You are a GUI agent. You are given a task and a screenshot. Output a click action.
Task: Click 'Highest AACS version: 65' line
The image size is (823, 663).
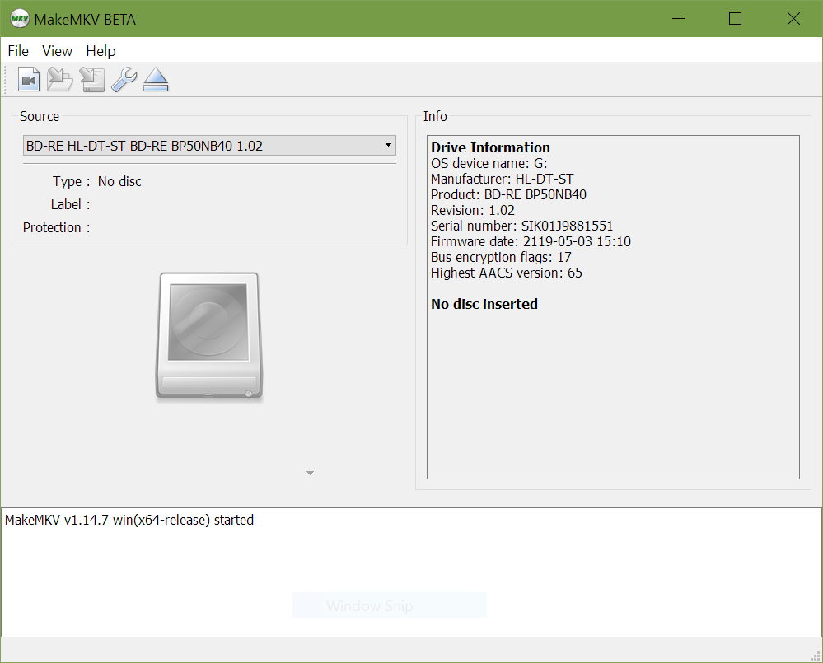click(506, 273)
